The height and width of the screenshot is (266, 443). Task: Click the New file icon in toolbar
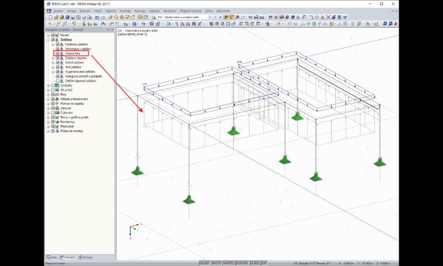(x=51, y=17)
